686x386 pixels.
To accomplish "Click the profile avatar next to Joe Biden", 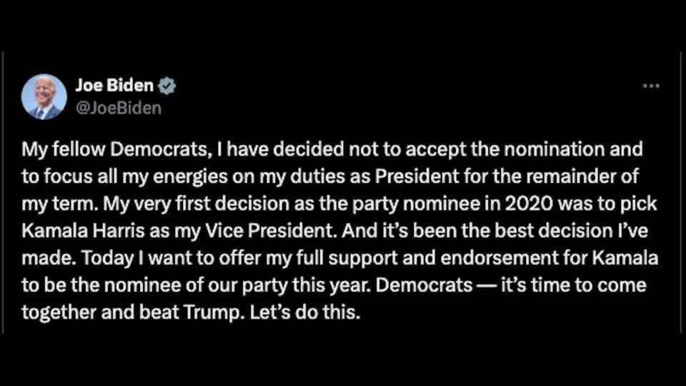I will pyautogui.click(x=44, y=97).
